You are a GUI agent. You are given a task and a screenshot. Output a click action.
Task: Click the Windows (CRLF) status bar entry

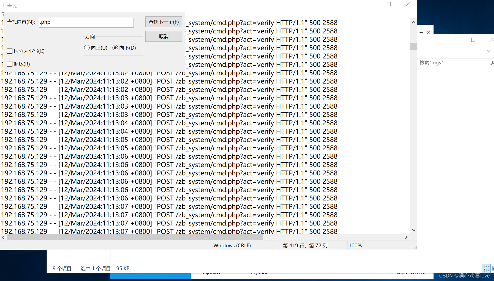click(232, 245)
